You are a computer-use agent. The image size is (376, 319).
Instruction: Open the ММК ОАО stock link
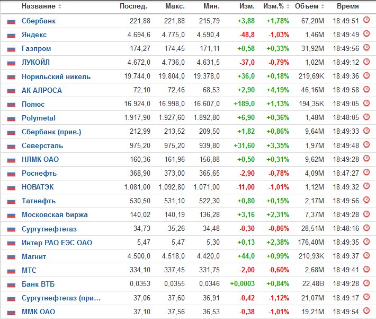click(x=38, y=312)
